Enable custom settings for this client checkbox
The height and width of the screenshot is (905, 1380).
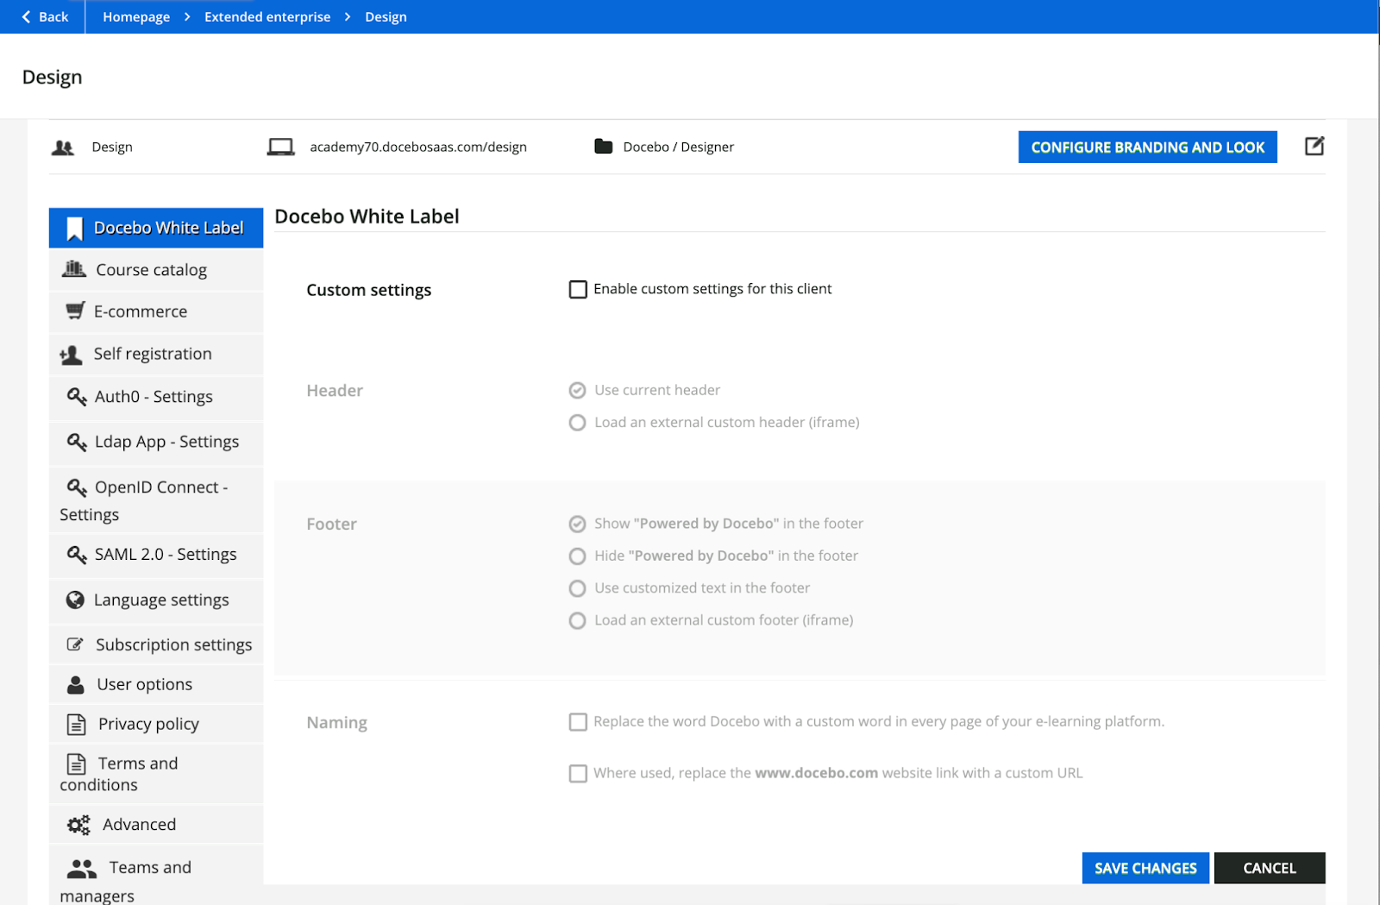pyautogui.click(x=578, y=289)
